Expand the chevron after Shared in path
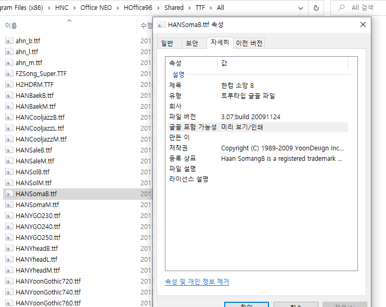This screenshot has height=307, width=386. click(x=189, y=8)
